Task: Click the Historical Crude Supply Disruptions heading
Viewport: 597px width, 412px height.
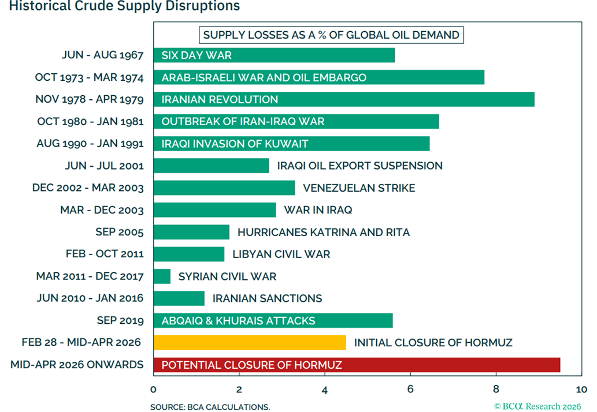Action: coord(120,7)
